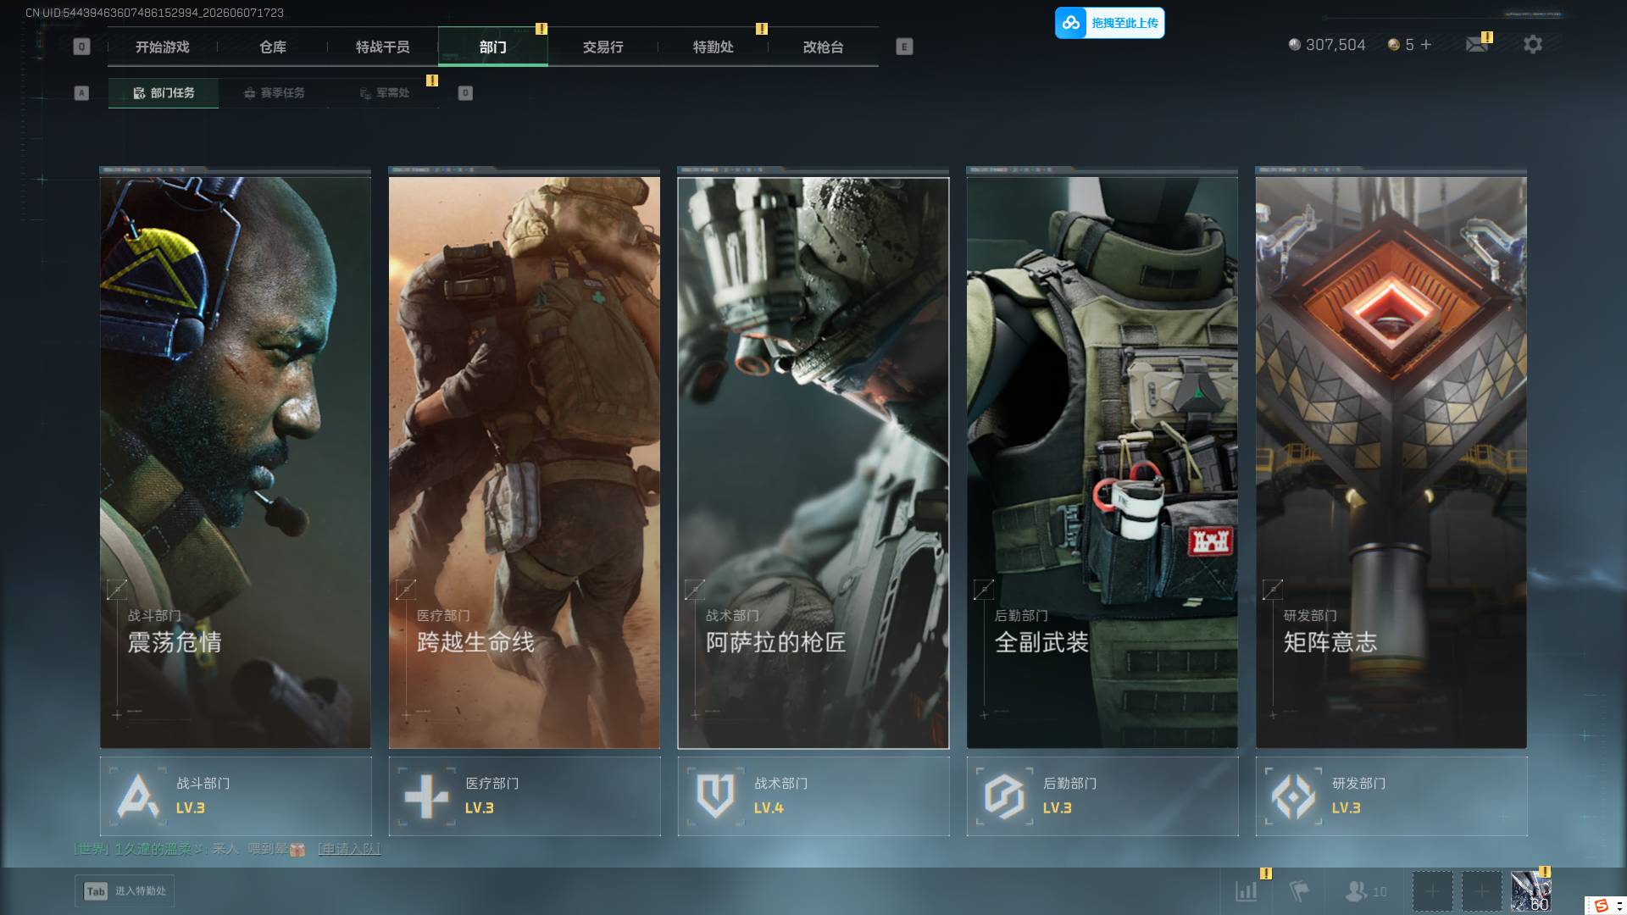Open the mail inbox envelope icon
Screen dimensions: 1627x915
point(1477,44)
